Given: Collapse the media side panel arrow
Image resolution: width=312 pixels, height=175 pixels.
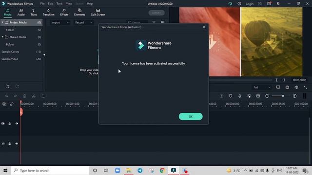Looking at the screenshot, I should tap(44, 54).
